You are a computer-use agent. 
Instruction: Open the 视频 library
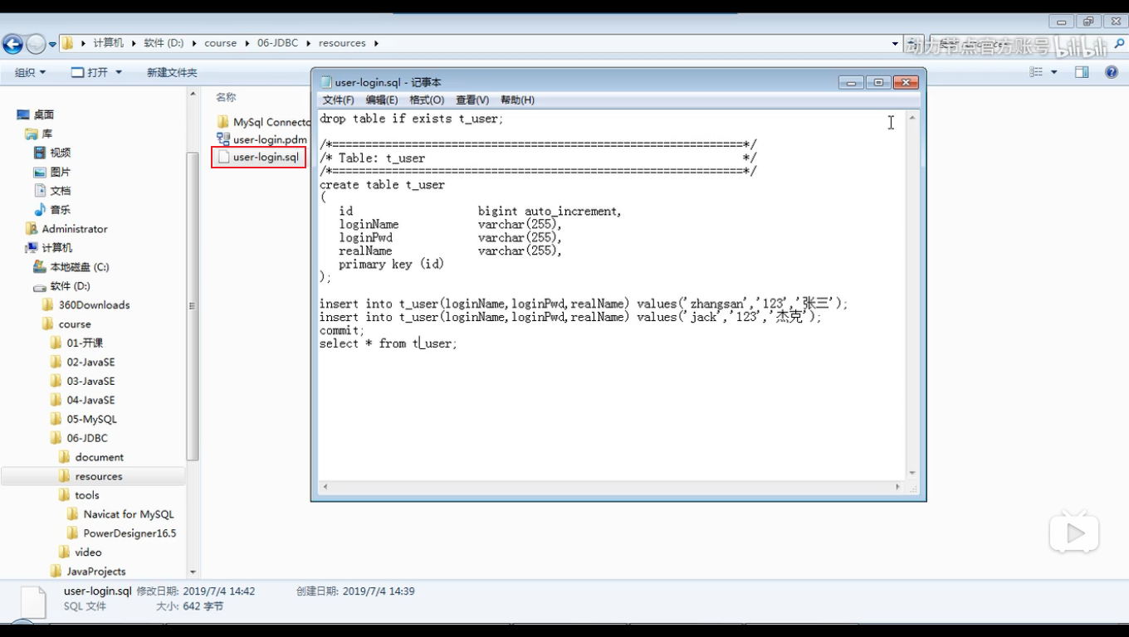point(52,153)
